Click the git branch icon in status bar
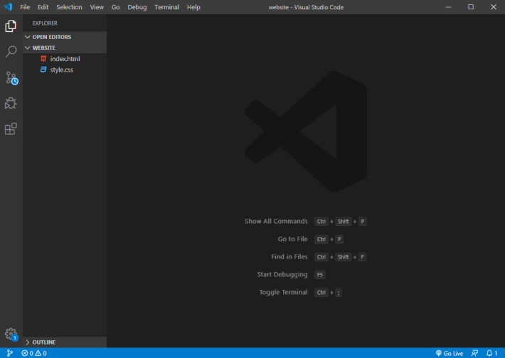This screenshot has width=505, height=358. pyautogui.click(x=10, y=353)
